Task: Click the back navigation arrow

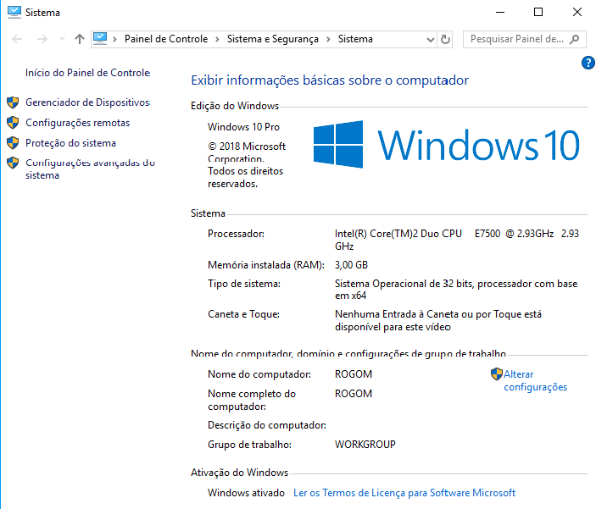Action: click(17, 39)
